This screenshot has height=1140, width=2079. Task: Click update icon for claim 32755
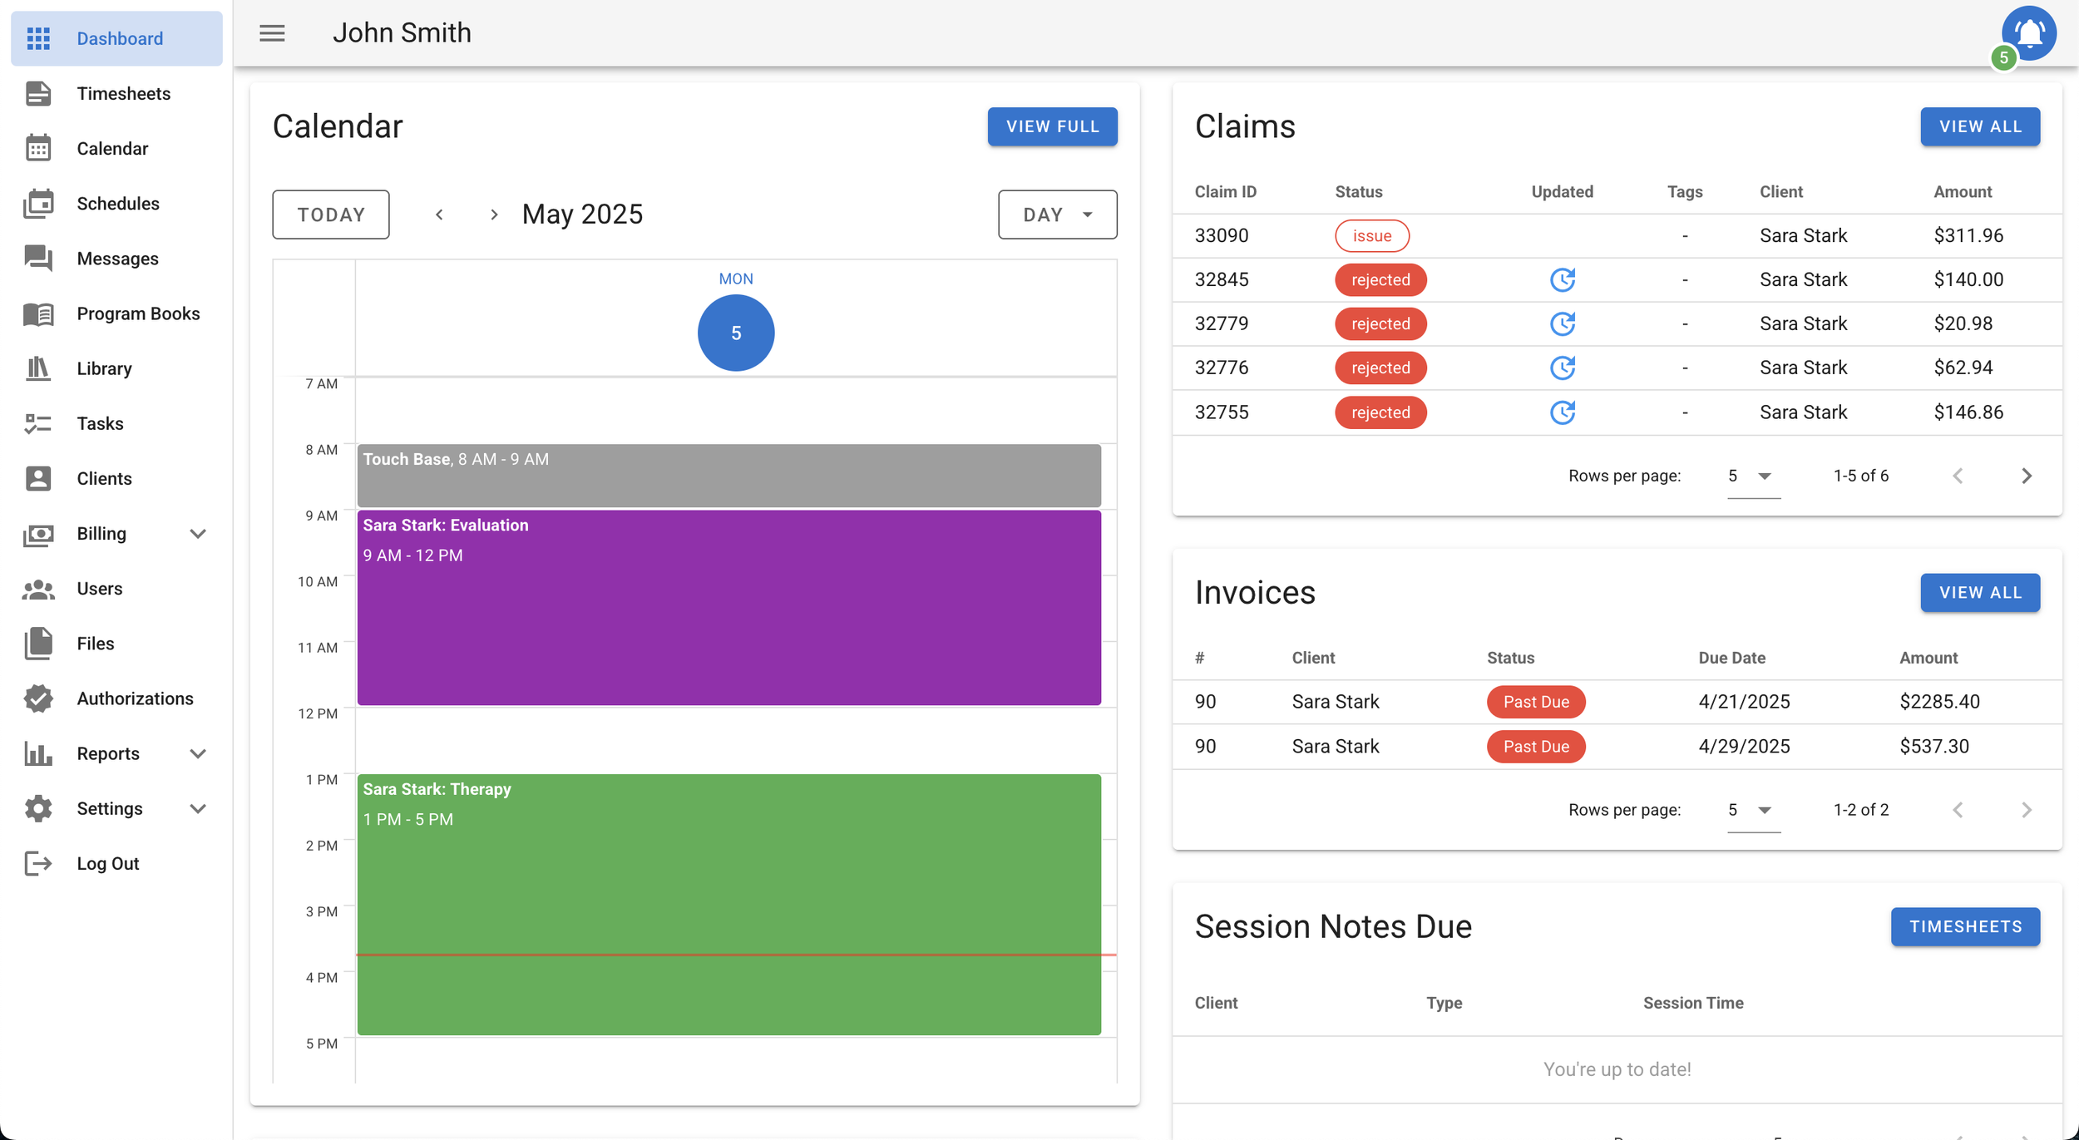1562,412
